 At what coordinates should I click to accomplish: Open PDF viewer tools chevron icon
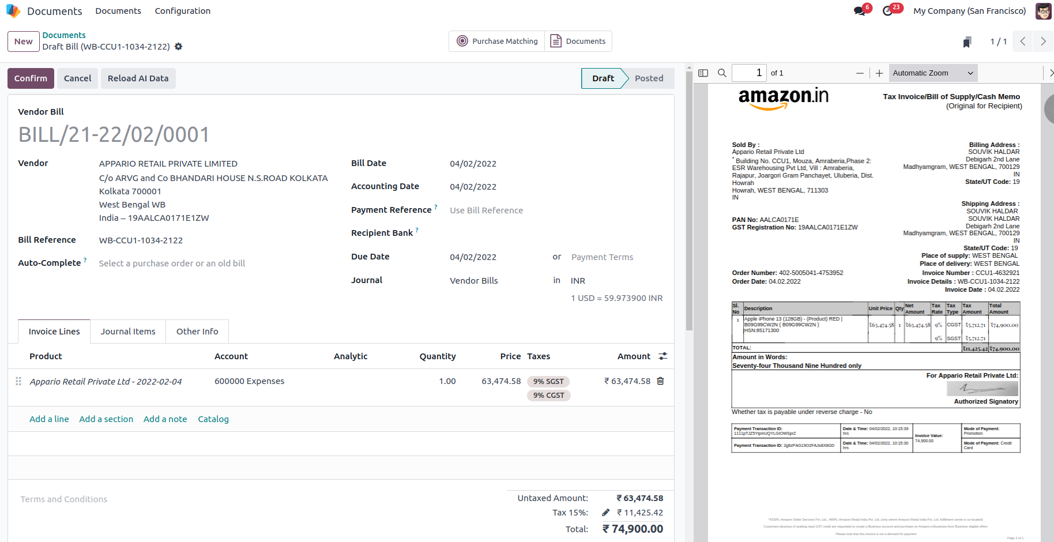coord(1051,73)
